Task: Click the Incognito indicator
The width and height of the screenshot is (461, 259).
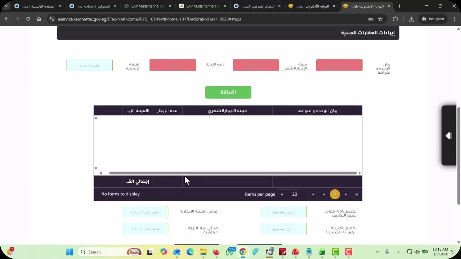Action: [433, 19]
